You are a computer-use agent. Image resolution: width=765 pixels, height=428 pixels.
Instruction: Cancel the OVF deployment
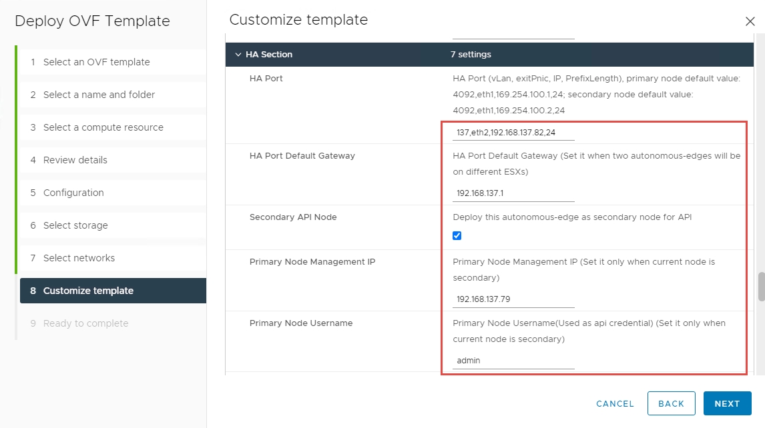tap(615, 403)
